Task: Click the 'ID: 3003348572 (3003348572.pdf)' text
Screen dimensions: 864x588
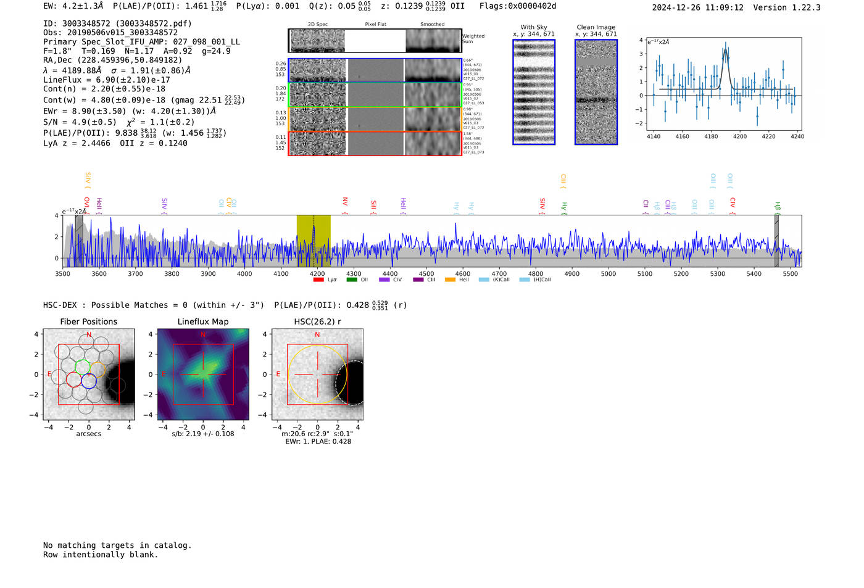Action: click(117, 23)
